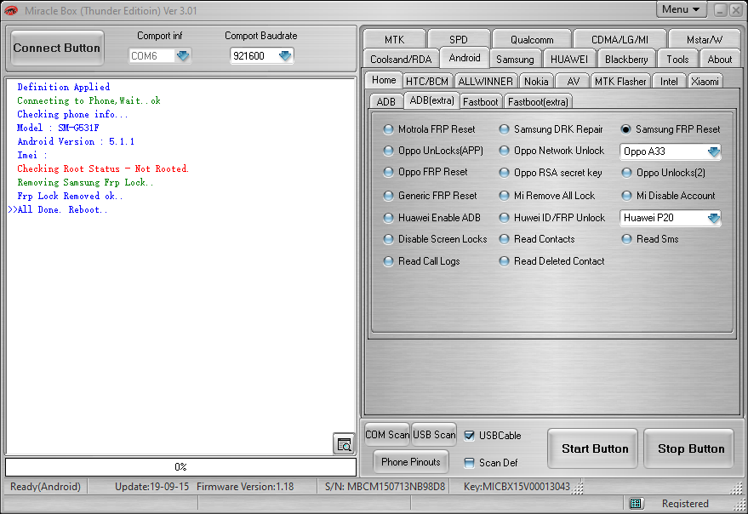Viewport: 748px width, 514px height.
Task: Select Read Contacts option
Action: [x=537, y=239]
